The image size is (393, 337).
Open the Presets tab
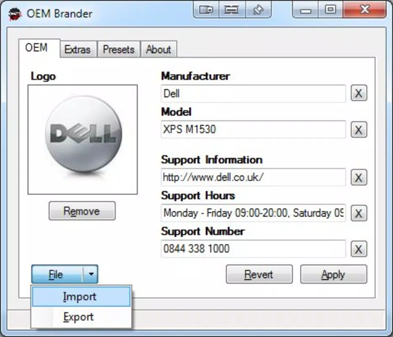pyautogui.click(x=119, y=49)
